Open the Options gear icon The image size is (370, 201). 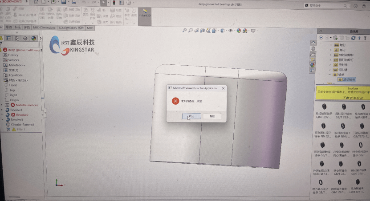(129, 3)
